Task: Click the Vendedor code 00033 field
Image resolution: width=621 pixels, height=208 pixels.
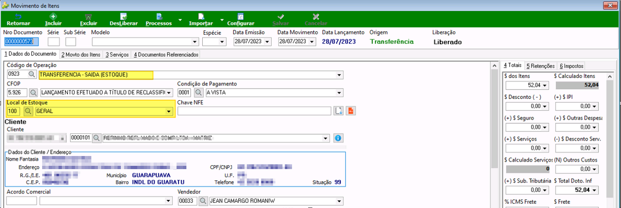Action: 188,201
